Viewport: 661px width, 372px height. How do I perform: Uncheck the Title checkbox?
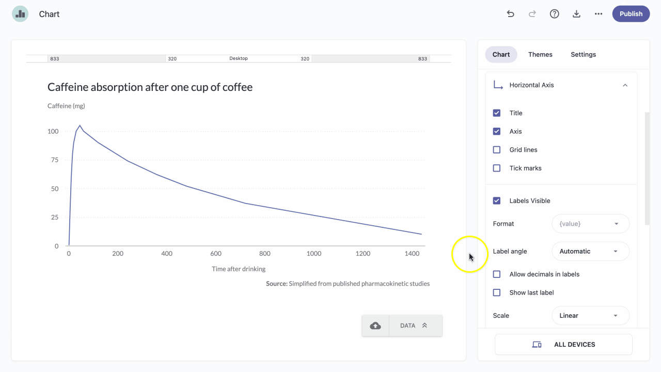(497, 113)
